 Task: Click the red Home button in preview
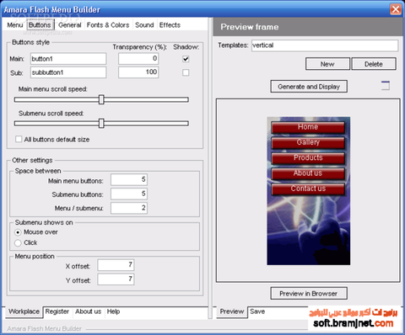[308, 127]
